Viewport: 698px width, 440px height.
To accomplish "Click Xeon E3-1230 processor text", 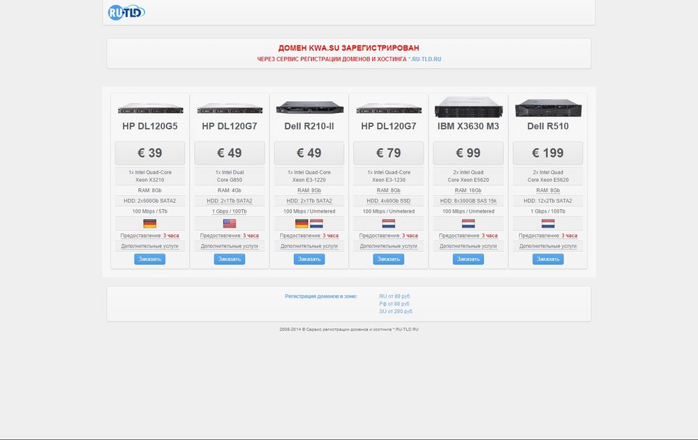I will [389, 180].
